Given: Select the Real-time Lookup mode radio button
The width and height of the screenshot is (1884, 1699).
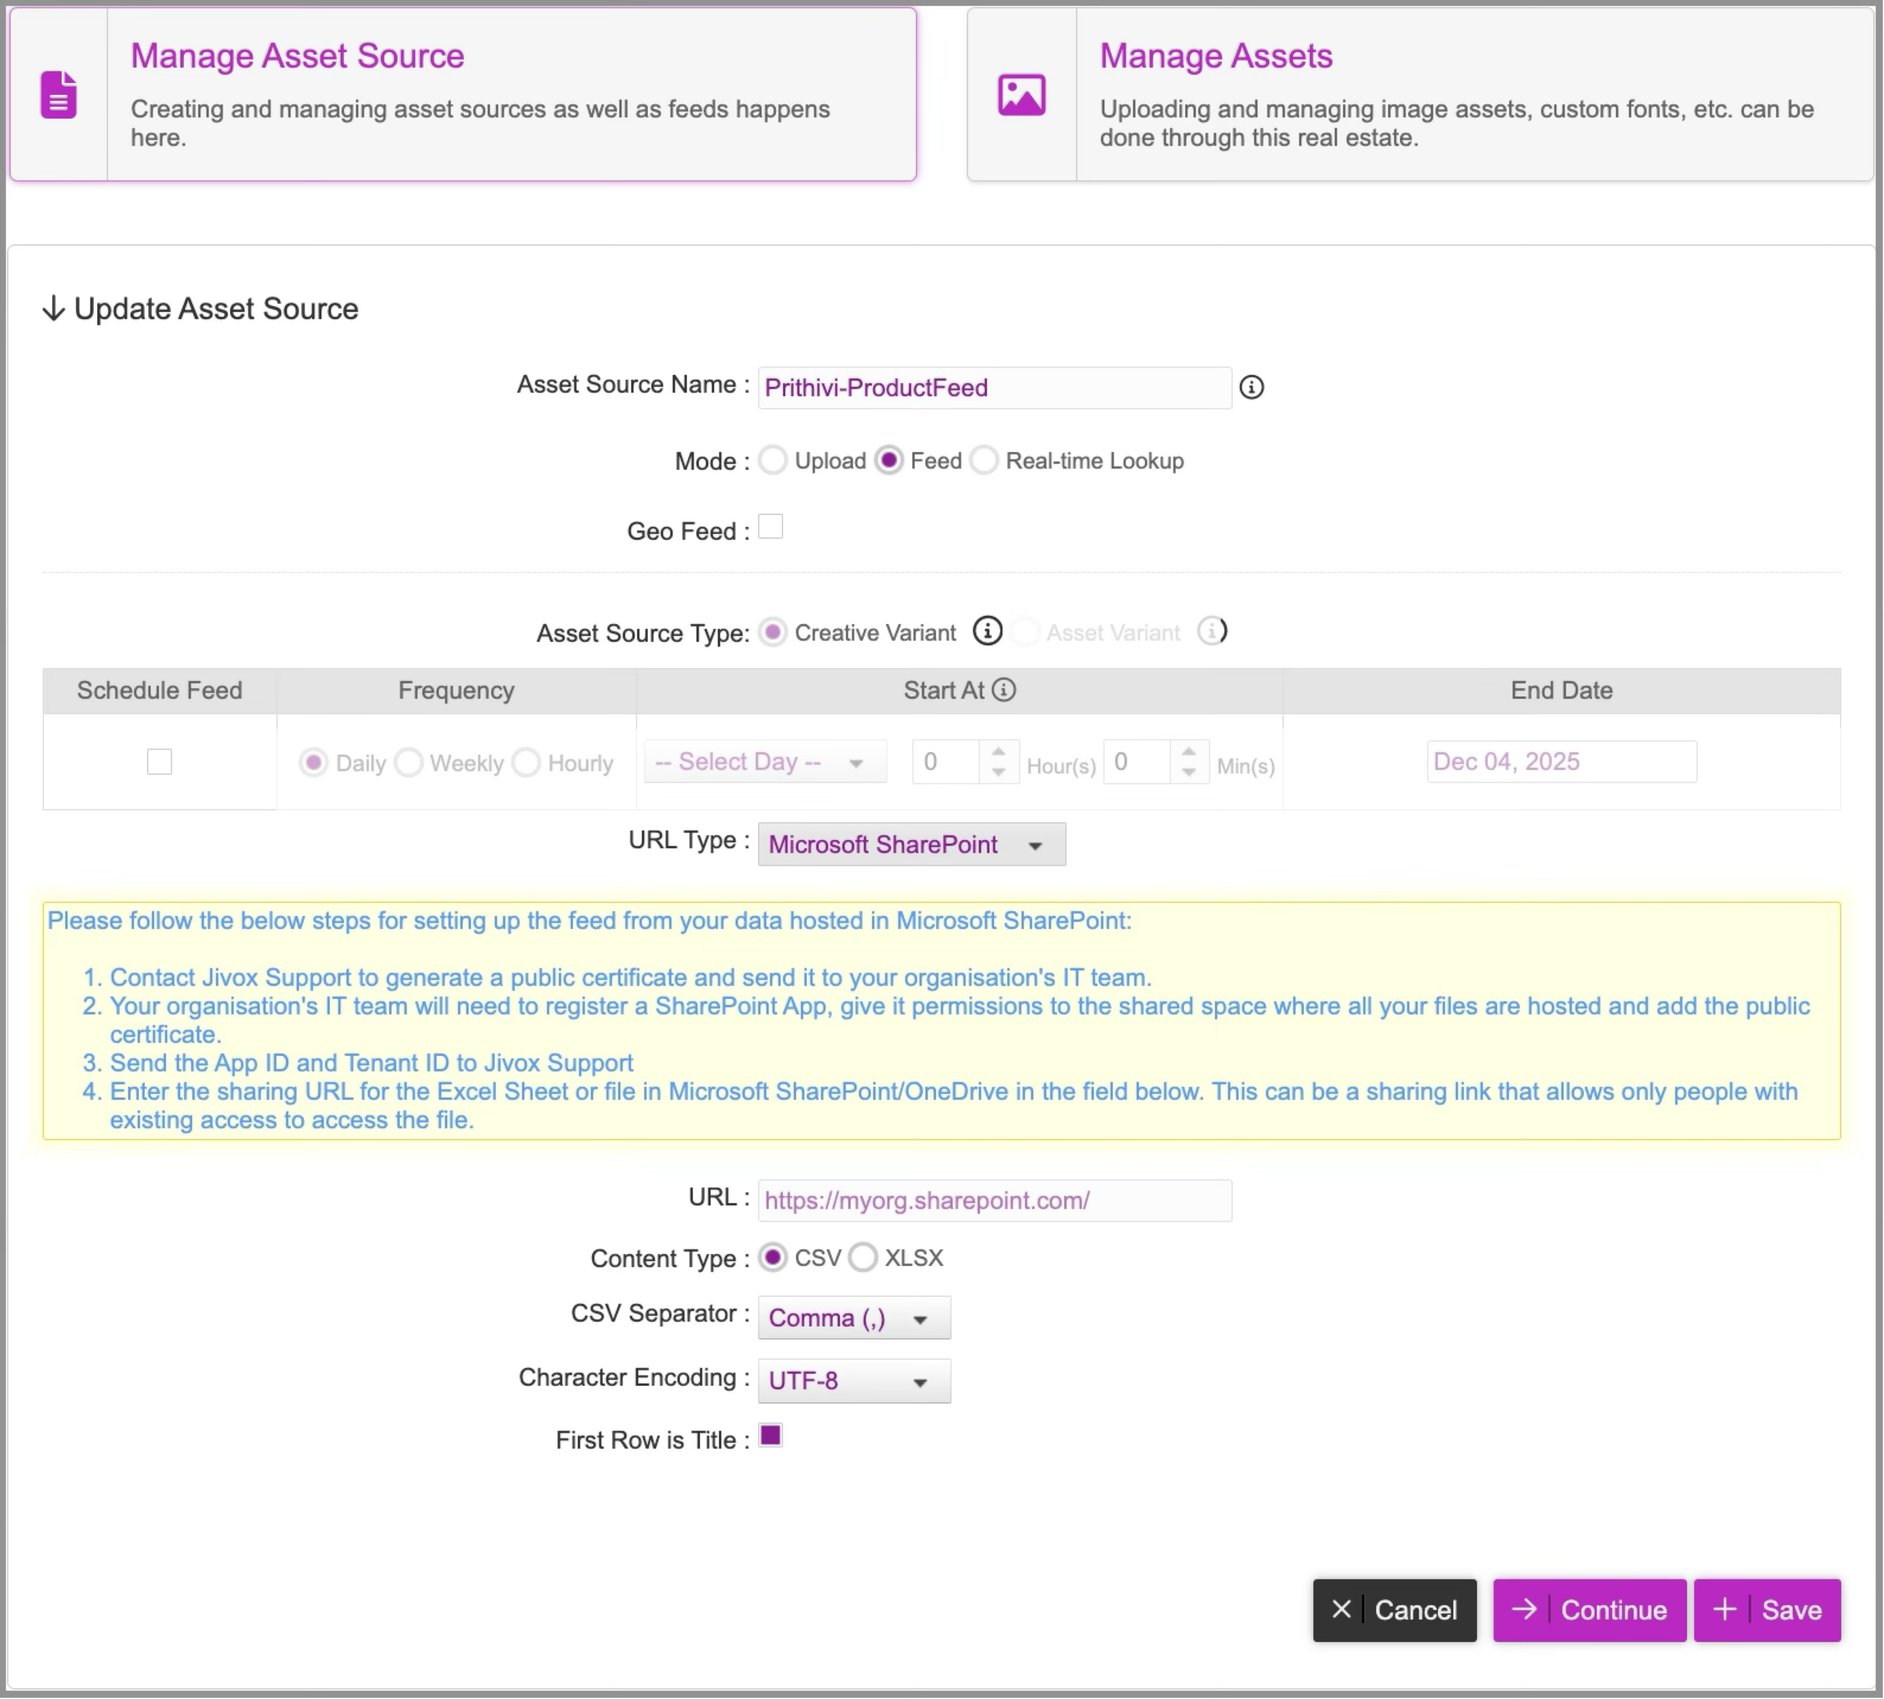Looking at the screenshot, I should (984, 460).
